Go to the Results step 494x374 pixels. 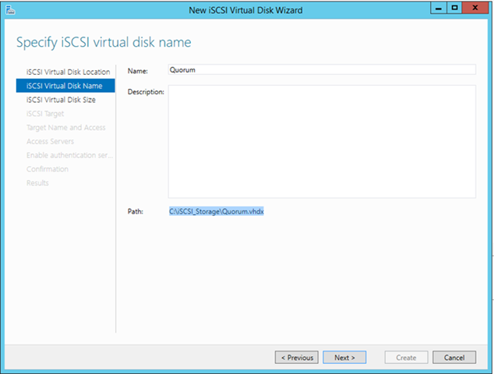(37, 183)
